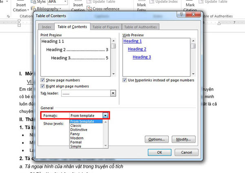Expand the Tab leader dropdown
The width and height of the screenshot is (245, 173).
(x=112, y=93)
